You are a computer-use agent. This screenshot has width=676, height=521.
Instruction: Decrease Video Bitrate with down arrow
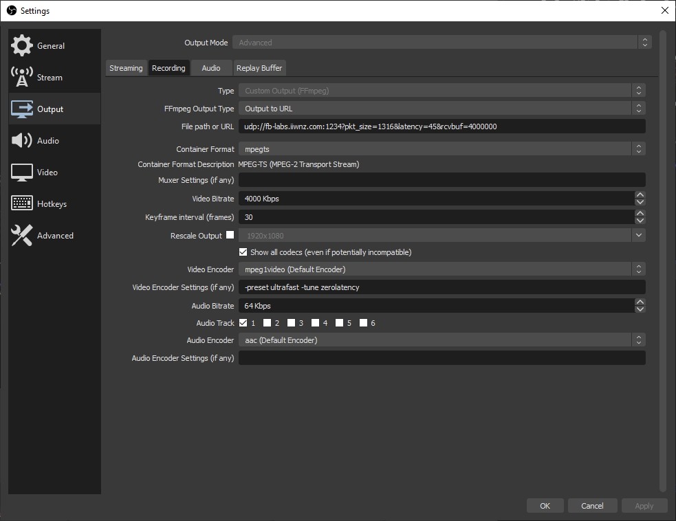[x=640, y=202]
